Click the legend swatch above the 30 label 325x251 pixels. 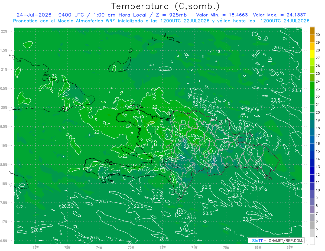coord(312,31)
